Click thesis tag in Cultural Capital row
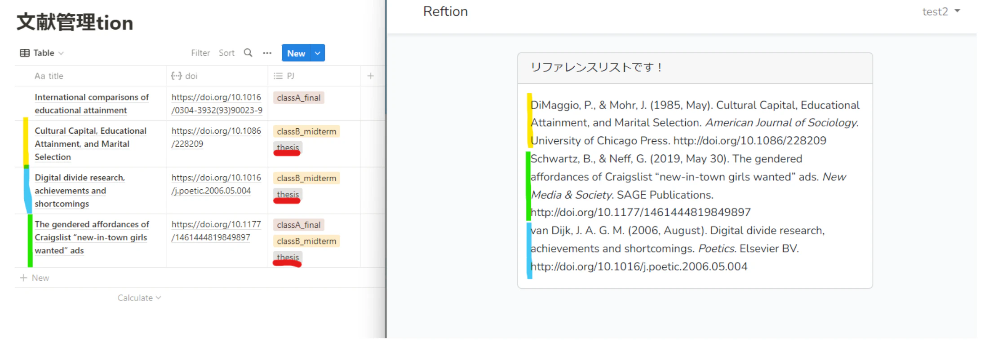 click(288, 148)
